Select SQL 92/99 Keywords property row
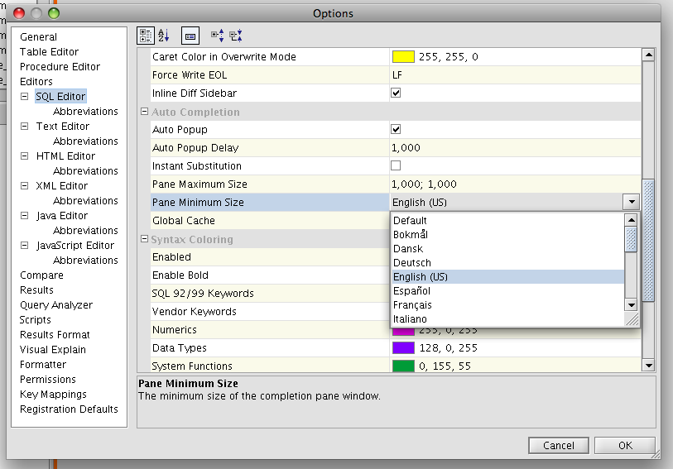The image size is (673, 469). (270, 294)
